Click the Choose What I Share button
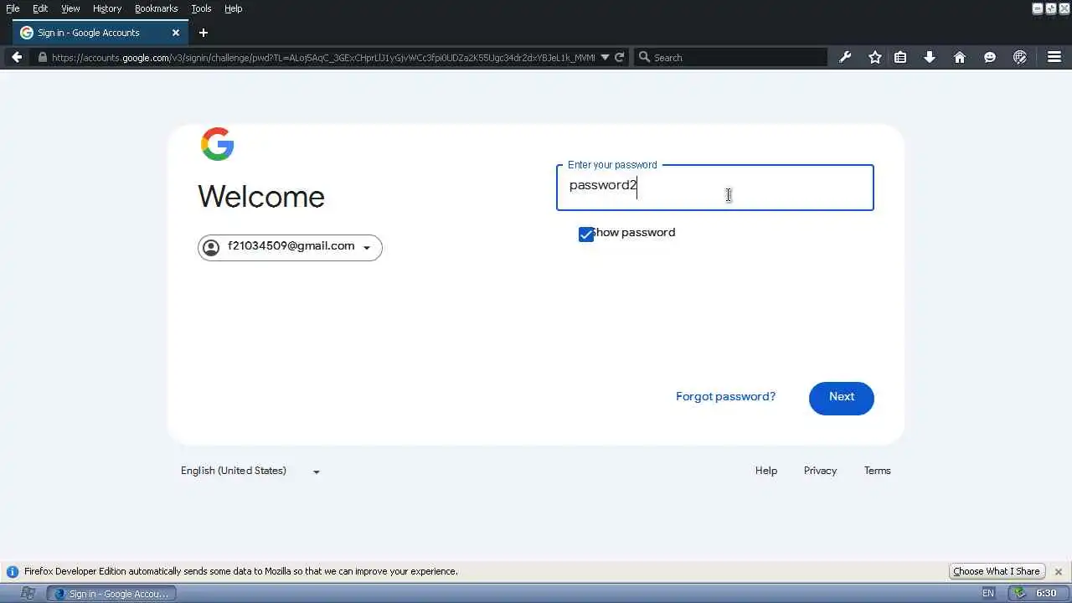This screenshot has width=1072, height=603. (997, 571)
